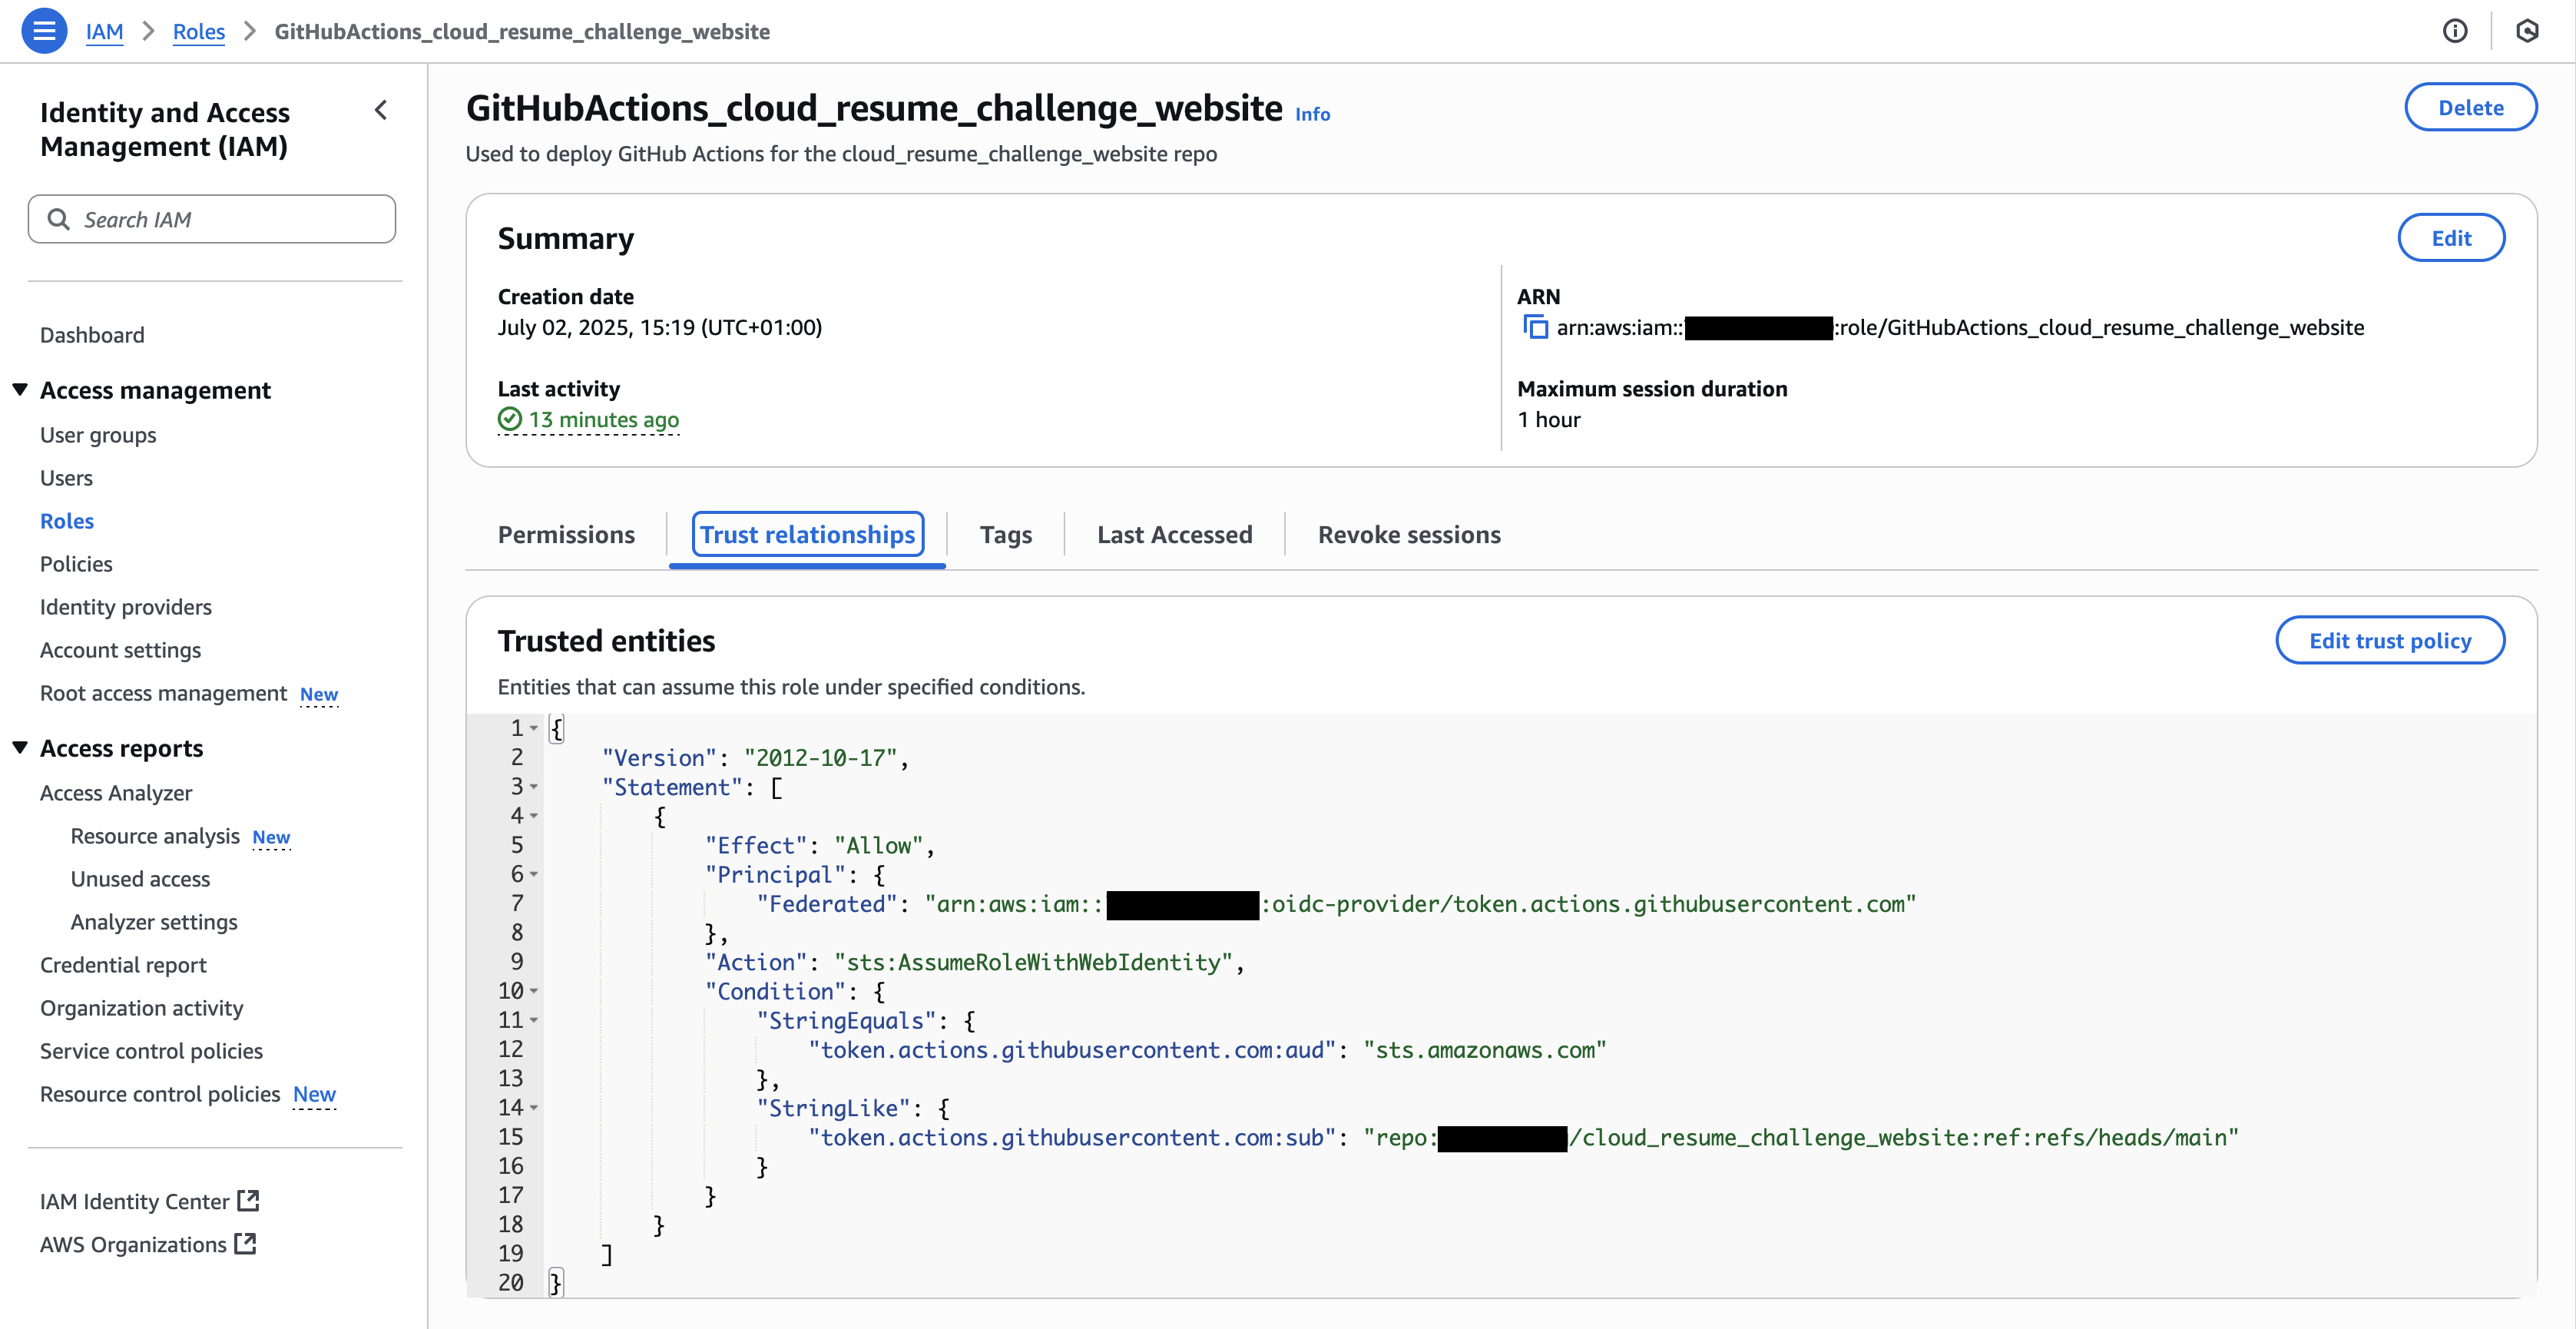Collapse the Access management section
Screen dimensions: 2576x1329
point(20,389)
